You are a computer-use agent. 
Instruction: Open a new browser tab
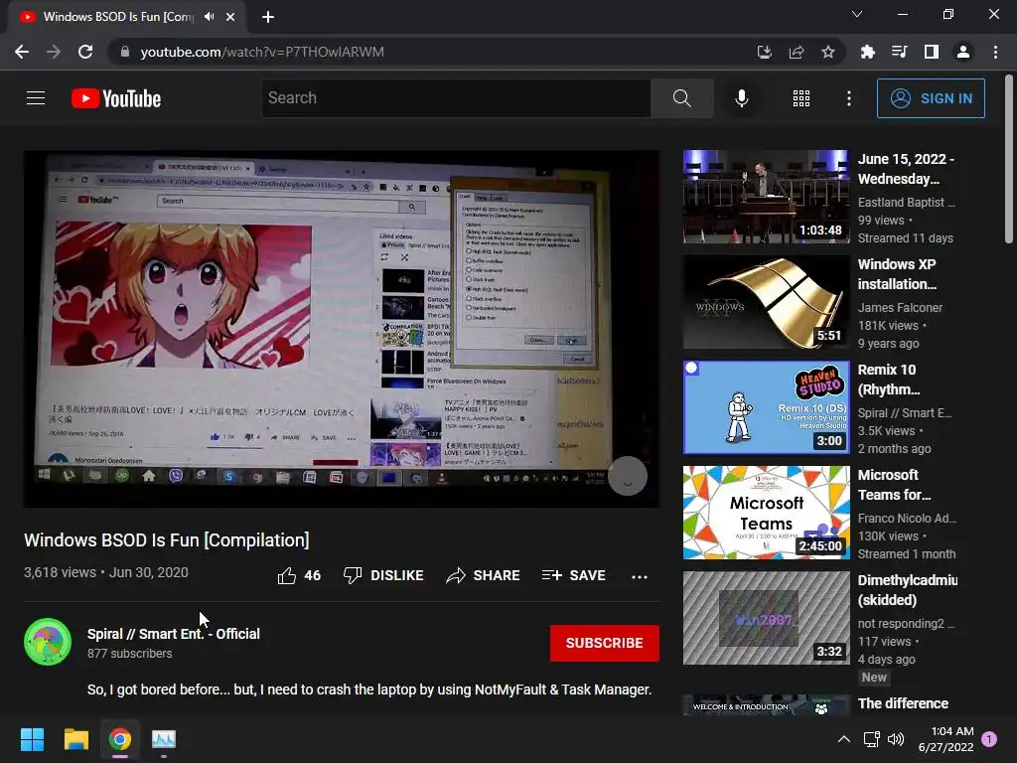[268, 17]
